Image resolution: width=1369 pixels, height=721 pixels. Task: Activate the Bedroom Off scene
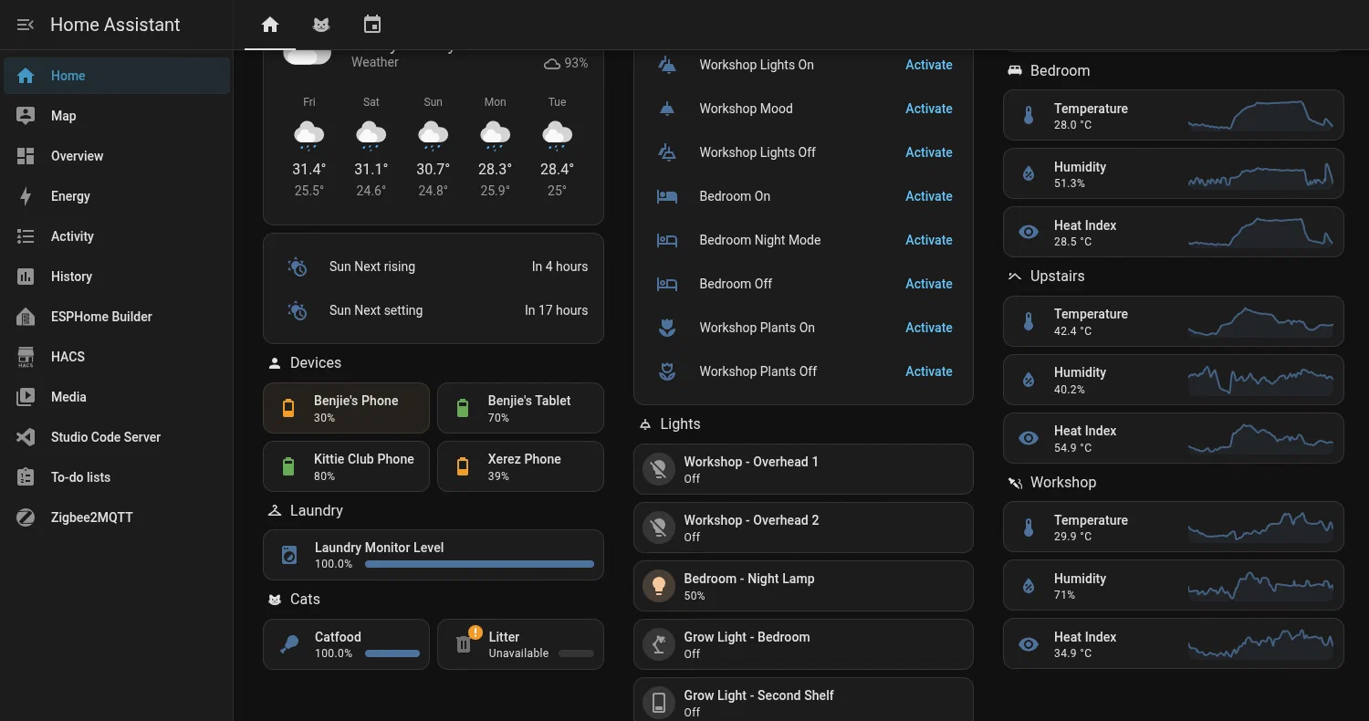coord(928,284)
